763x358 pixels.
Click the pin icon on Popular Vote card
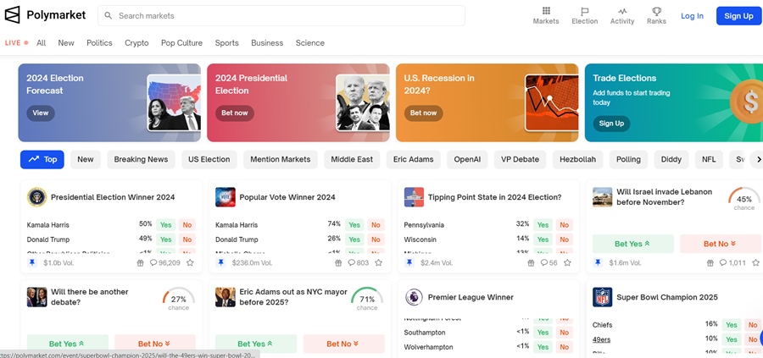click(x=221, y=262)
